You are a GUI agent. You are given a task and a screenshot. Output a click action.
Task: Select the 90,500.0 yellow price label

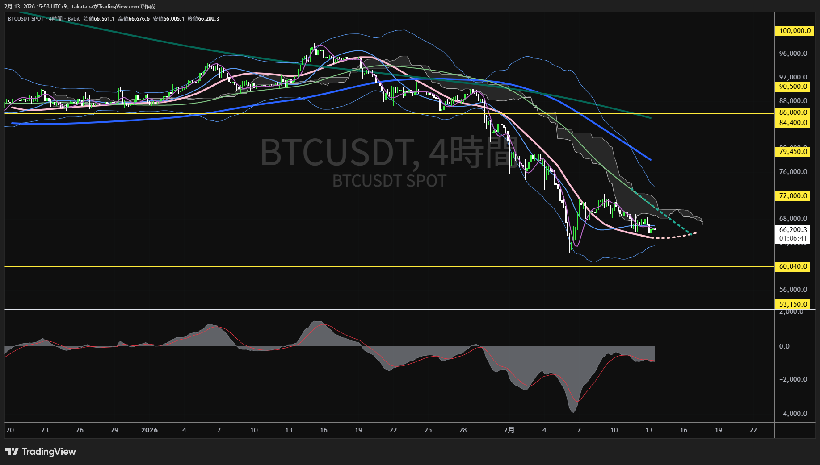[x=792, y=87]
